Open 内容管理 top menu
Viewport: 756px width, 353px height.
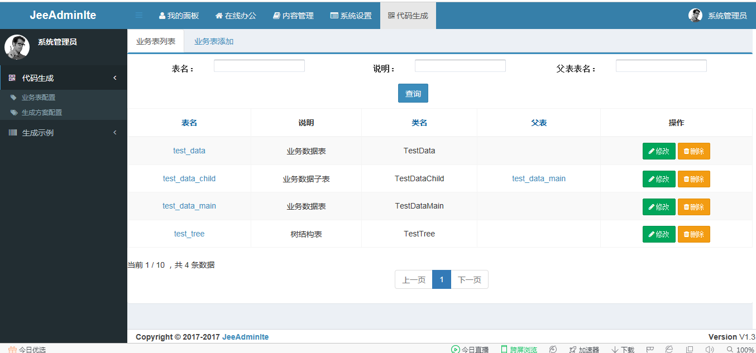[x=293, y=16]
